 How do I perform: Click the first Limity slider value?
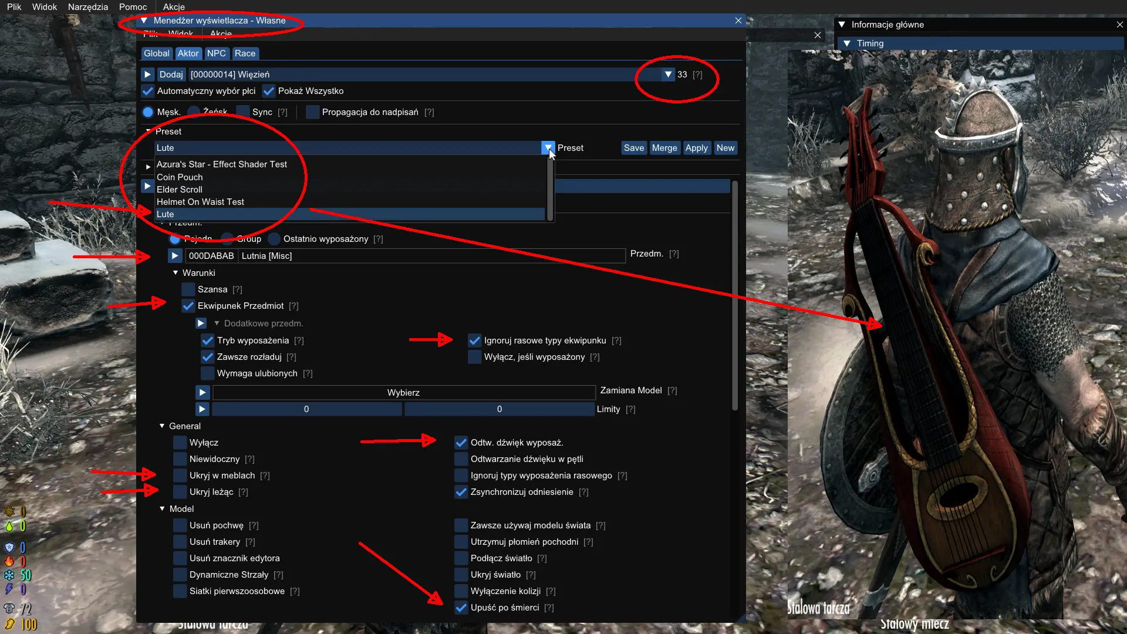click(x=306, y=409)
